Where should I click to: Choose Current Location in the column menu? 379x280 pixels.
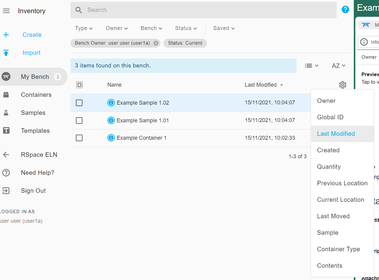(x=342, y=200)
